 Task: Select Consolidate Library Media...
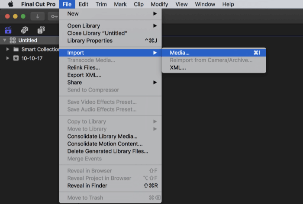pyautogui.click(x=110, y=137)
